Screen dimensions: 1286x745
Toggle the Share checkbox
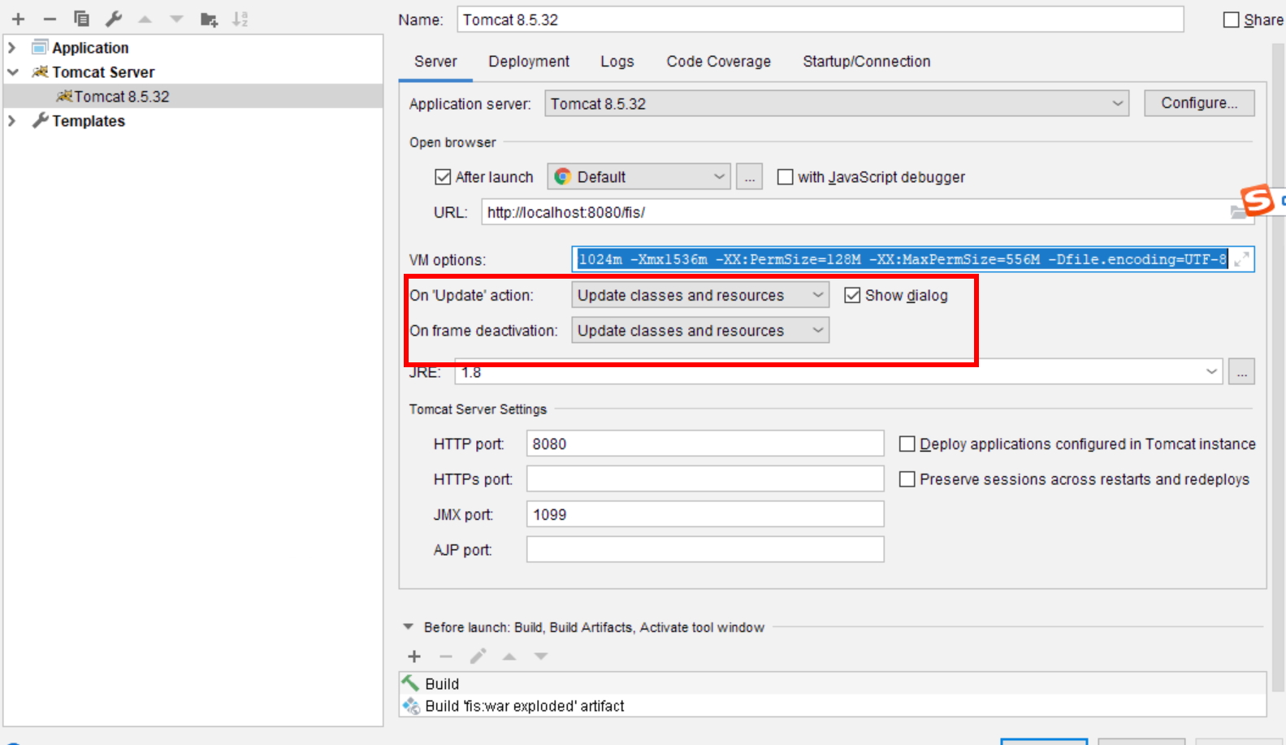1232,19
